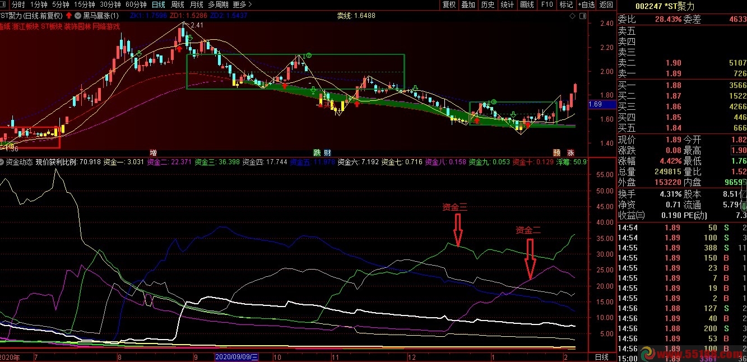This screenshot has width=747, height=362.
Task: Click the 涨 event marker on the chart
Action: (x=571, y=152)
